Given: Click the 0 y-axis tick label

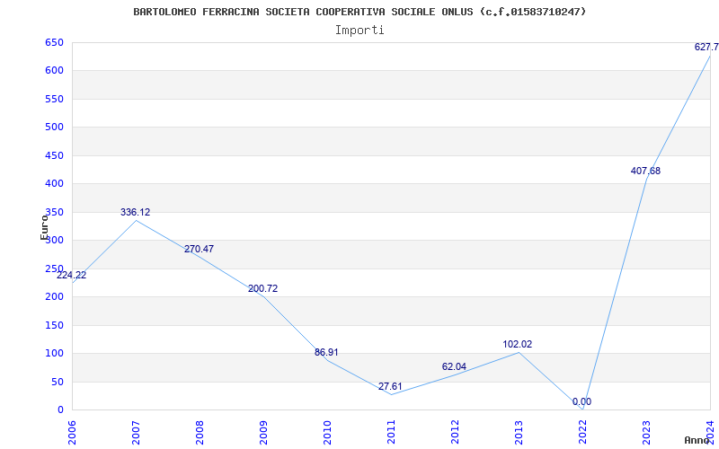Looking at the screenshot, I should click(x=60, y=409).
